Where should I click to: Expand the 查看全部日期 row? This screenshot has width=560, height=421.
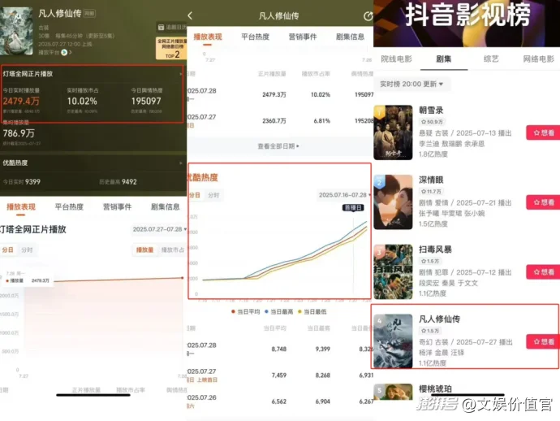(278, 146)
